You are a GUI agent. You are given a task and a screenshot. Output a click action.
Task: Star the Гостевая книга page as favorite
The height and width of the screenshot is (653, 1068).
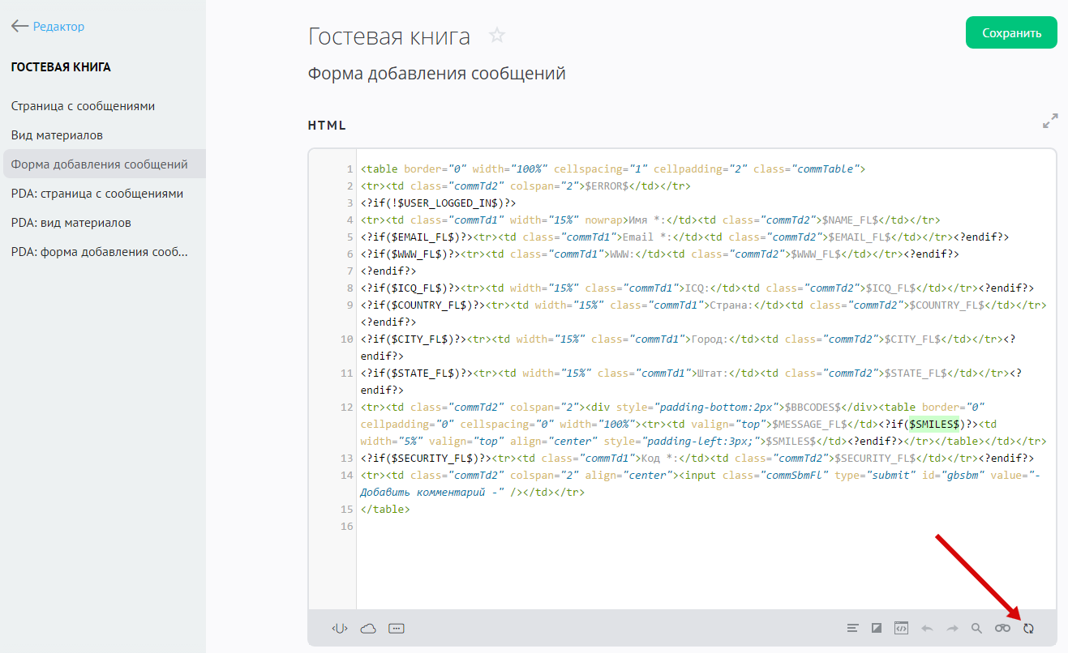pyautogui.click(x=497, y=36)
